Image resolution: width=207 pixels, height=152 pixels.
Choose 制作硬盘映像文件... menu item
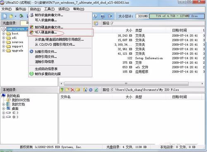pos(60,27)
